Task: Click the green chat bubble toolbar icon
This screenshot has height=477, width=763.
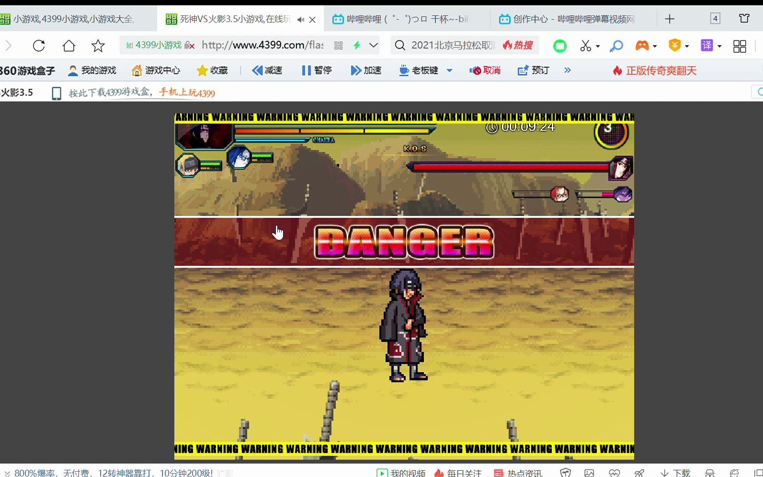Action: pyautogui.click(x=560, y=46)
